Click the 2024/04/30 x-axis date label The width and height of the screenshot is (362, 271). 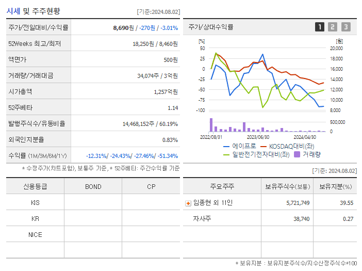[305, 137]
